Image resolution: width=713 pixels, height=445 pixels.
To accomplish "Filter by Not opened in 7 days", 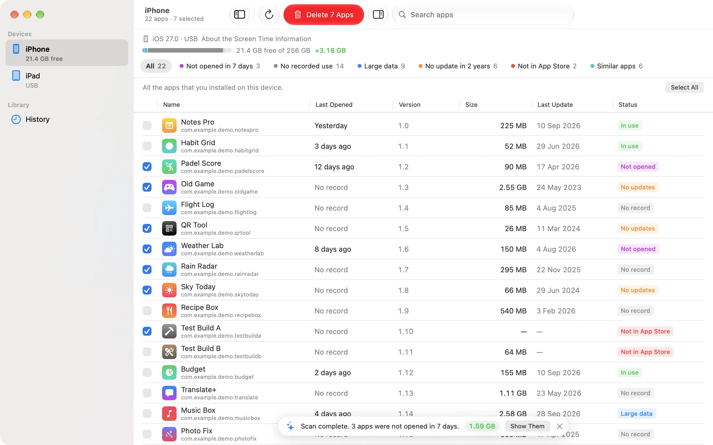I will tap(220, 66).
